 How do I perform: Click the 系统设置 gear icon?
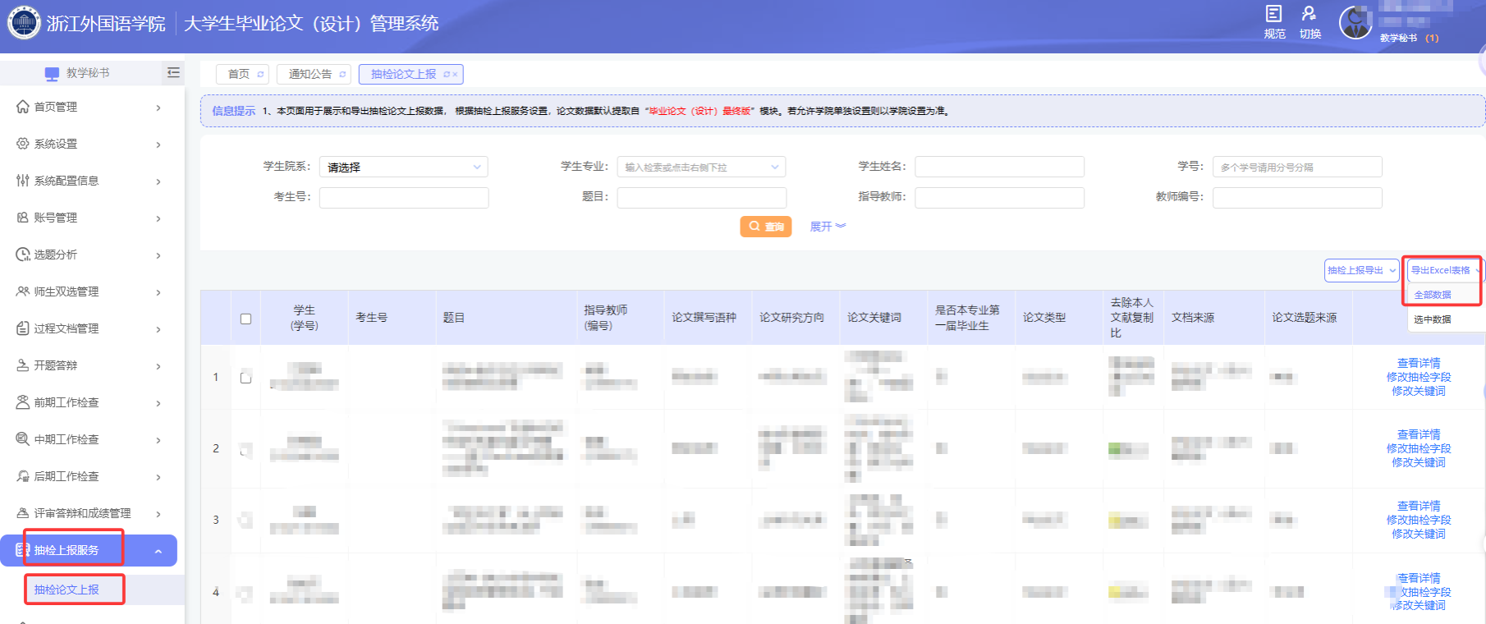point(23,144)
